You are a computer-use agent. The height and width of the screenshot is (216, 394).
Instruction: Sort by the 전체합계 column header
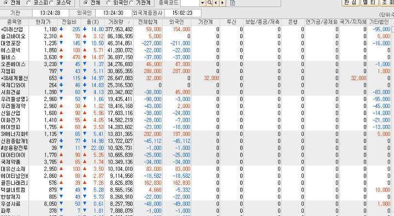point(148,22)
